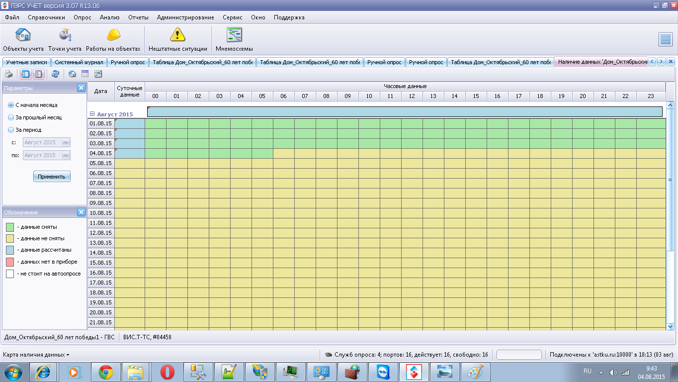
Task: Click the Применить button
Action: (x=52, y=177)
